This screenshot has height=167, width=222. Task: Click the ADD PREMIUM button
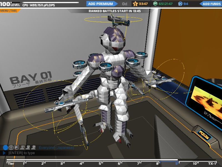(x=101, y=4)
